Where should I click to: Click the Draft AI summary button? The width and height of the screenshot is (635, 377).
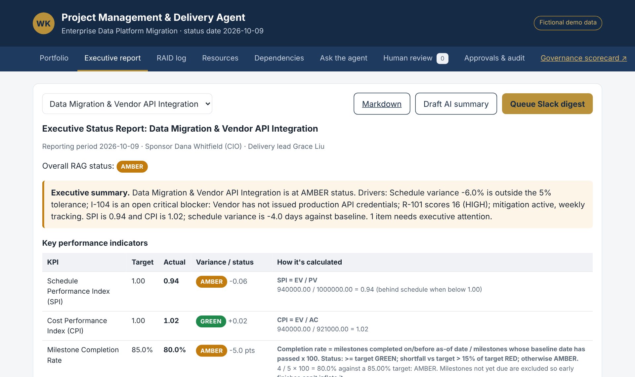tap(456, 104)
